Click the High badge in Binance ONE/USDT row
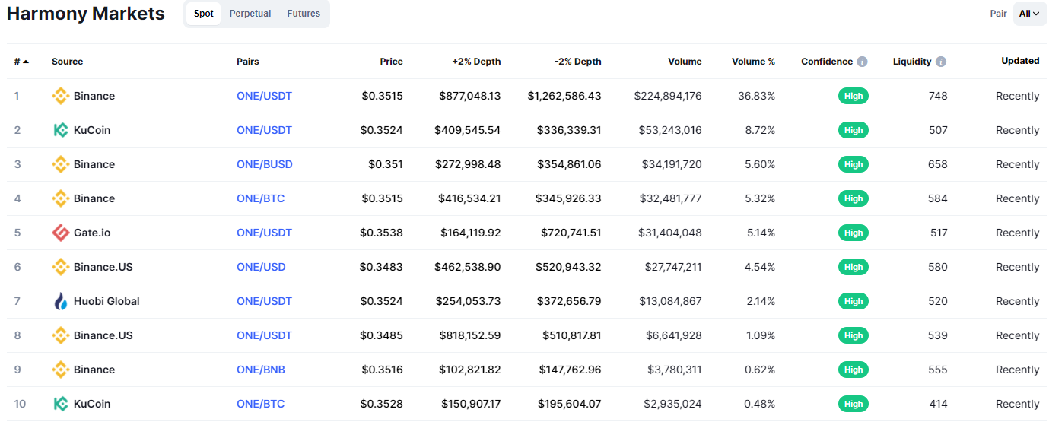Image resolution: width=1049 pixels, height=422 pixels. pos(854,96)
